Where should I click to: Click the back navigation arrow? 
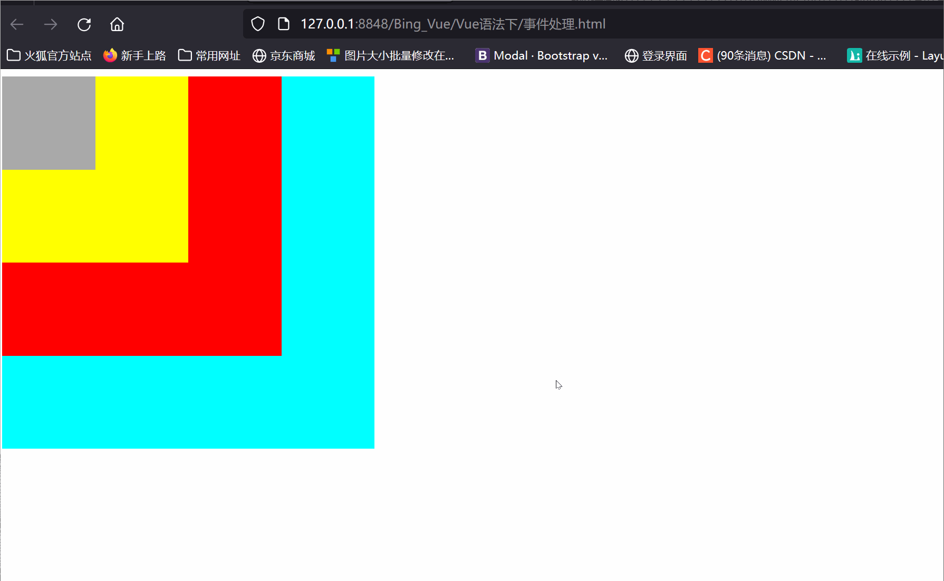tap(16, 24)
